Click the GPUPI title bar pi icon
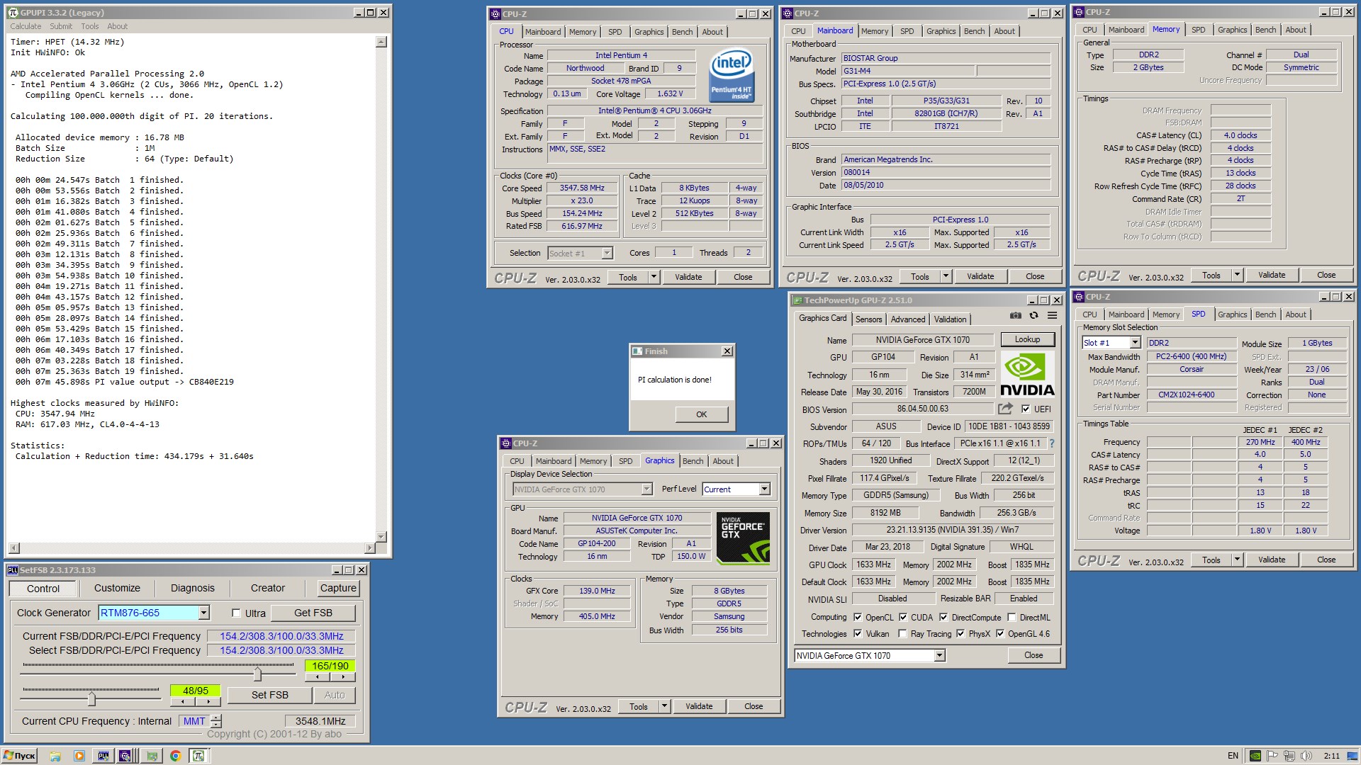The image size is (1361, 765). [13, 13]
